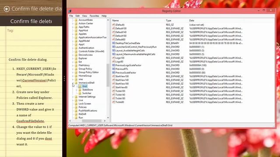280x157 pixels.
Task: Click the Grid folder icon
Action: click(80, 86)
